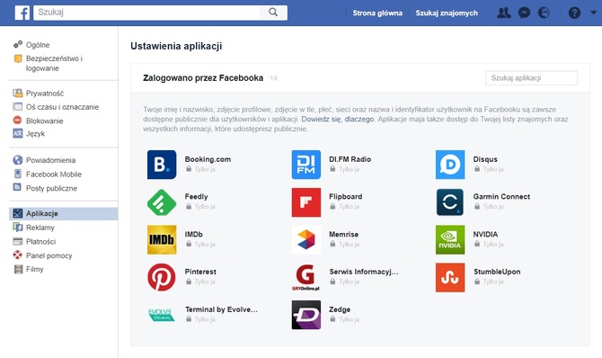Open Messenger icon in top bar
Image resolution: width=602 pixels, height=358 pixels.
pyautogui.click(x=524, y=13)
